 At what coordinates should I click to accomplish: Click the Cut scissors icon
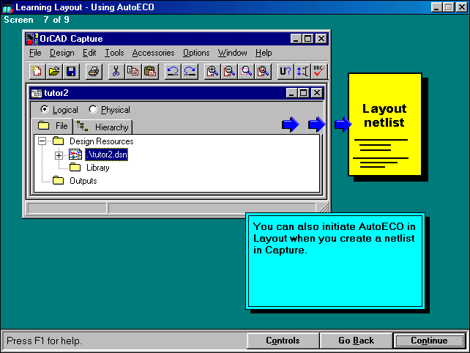116,71
